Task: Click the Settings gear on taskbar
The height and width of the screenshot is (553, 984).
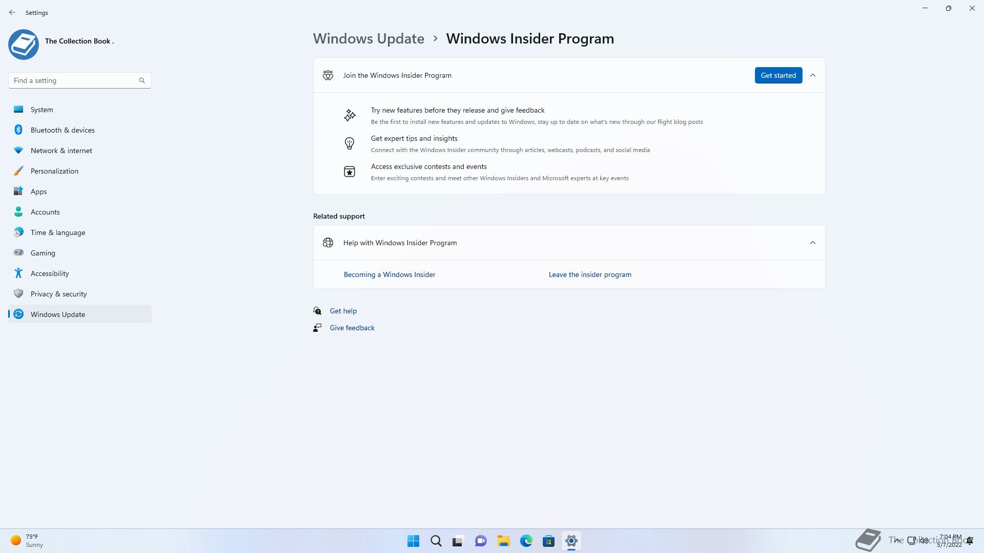Action: click(571, 541)
